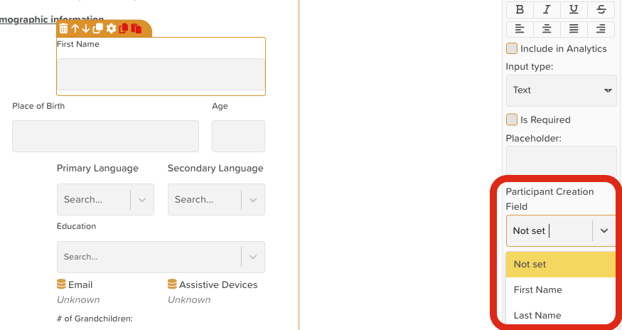Move the First Name field up

coord(75,28)
